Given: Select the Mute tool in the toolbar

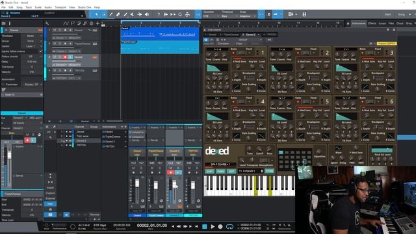Looking at the screenshot, I should coord(133,14).
